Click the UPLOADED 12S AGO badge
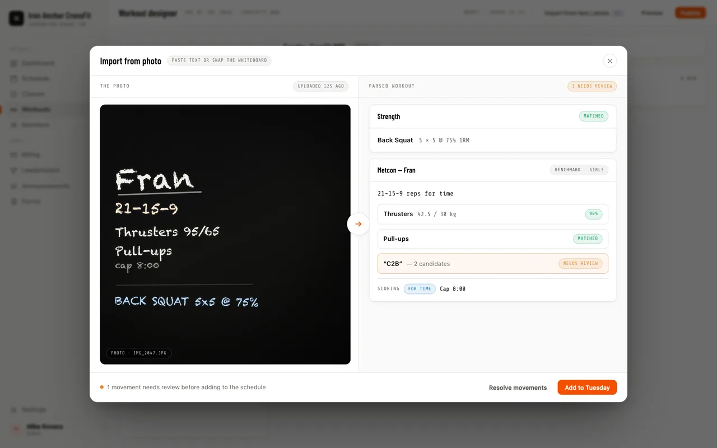Image resolution: width=717 pixels, height=448 pixels. [321, 86]
